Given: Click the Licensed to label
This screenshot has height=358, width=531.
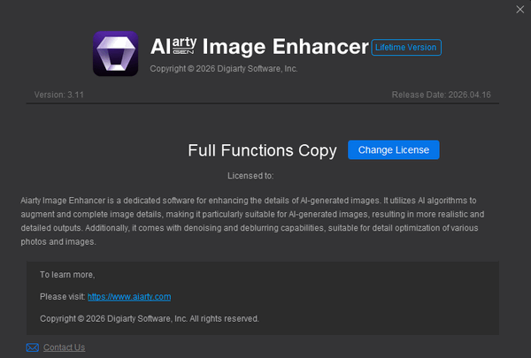Looking at the screenshot, I should 250,176.
